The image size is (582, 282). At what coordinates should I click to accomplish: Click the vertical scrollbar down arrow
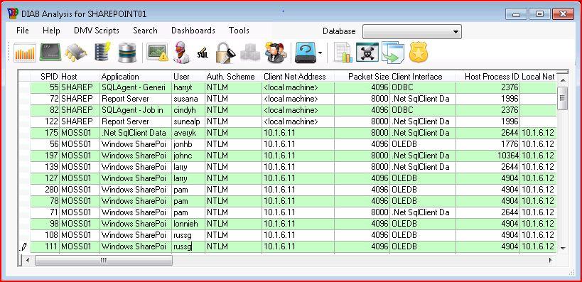[562, 248]
